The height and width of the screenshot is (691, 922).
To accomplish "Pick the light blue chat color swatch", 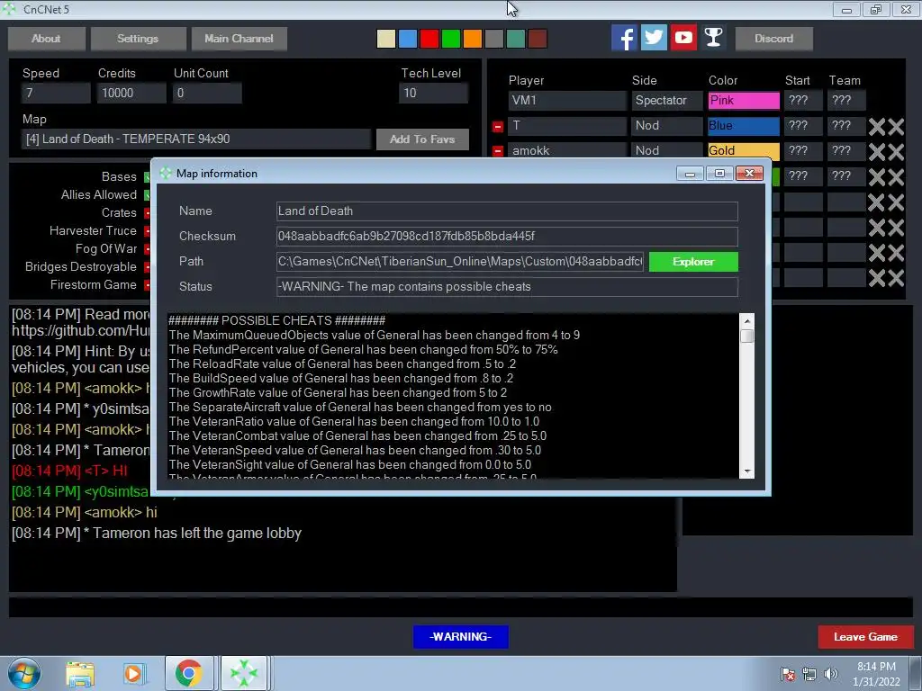I will 408,39.
